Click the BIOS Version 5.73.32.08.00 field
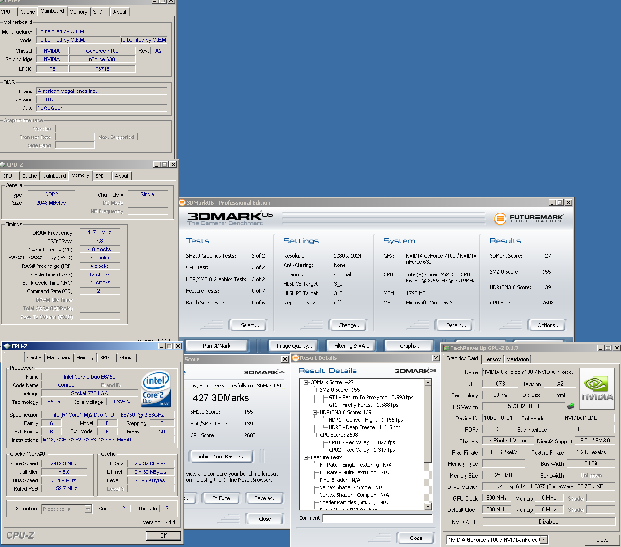621x547 pixels. coord(523,406)
